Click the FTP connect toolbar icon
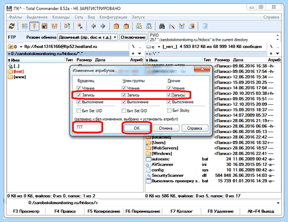The width and height of the screenshot is (288, 222). click(x=139, y=26)
